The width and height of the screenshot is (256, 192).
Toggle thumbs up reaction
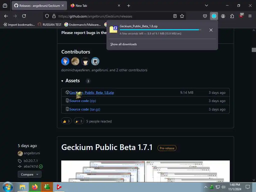(66, 121)
